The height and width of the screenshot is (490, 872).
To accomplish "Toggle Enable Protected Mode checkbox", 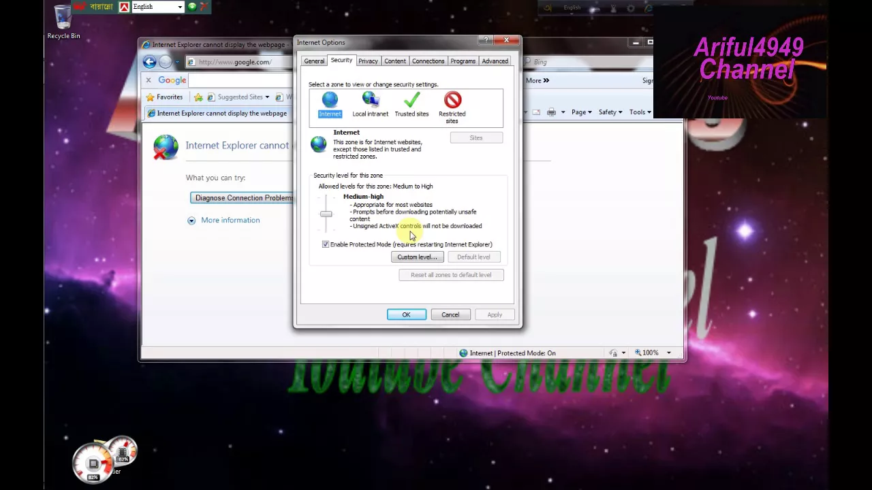I will pyautogui.click(x=326, y=244).
